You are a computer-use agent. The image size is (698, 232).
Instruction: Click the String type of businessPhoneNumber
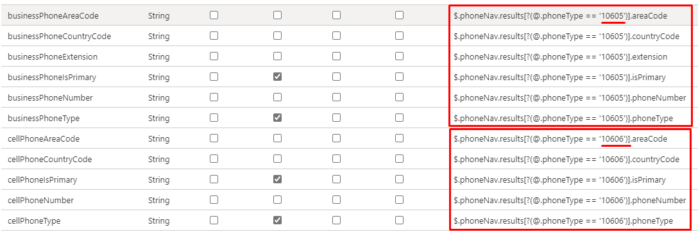[x=159, y=98]
